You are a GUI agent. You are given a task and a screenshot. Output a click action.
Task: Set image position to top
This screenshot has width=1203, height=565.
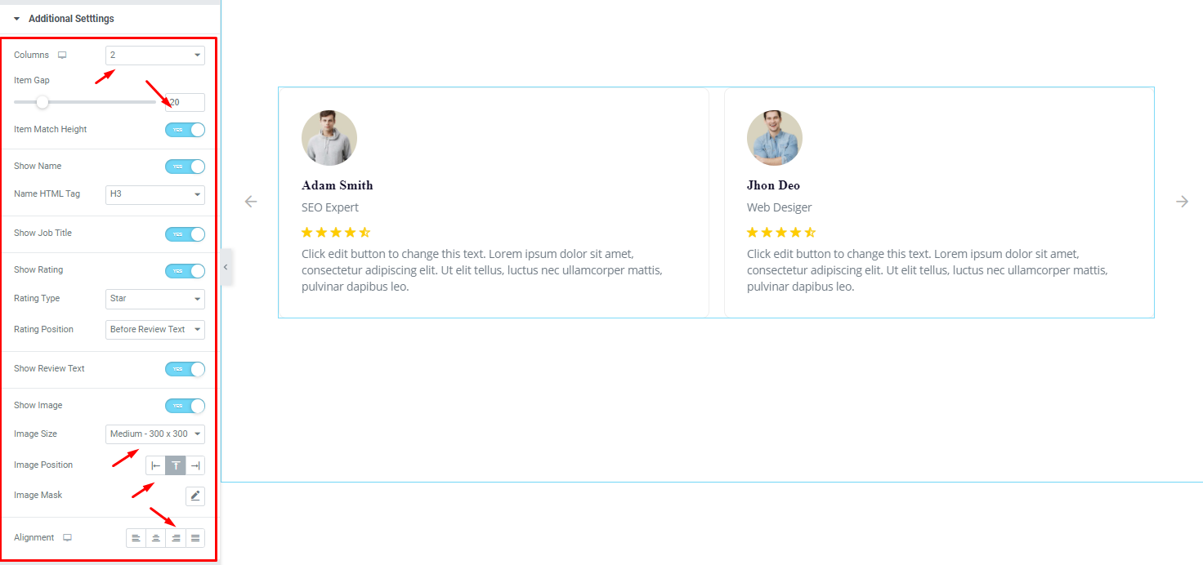coord(176,465)
